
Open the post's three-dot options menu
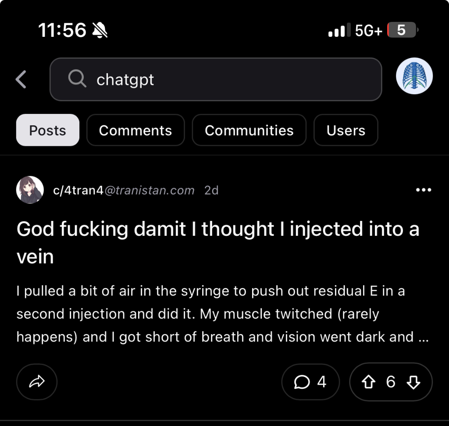click(x=423, y=190)
